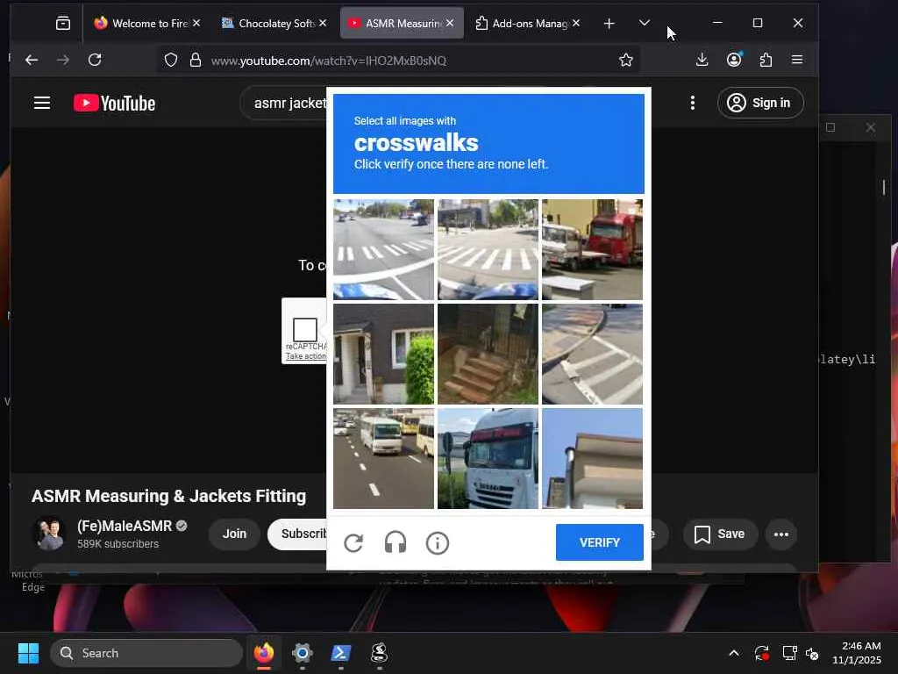The width and height of the screenshot is (898, 674).
Task: Close the ASMR Measuring tab
Action: pos(450,23)
